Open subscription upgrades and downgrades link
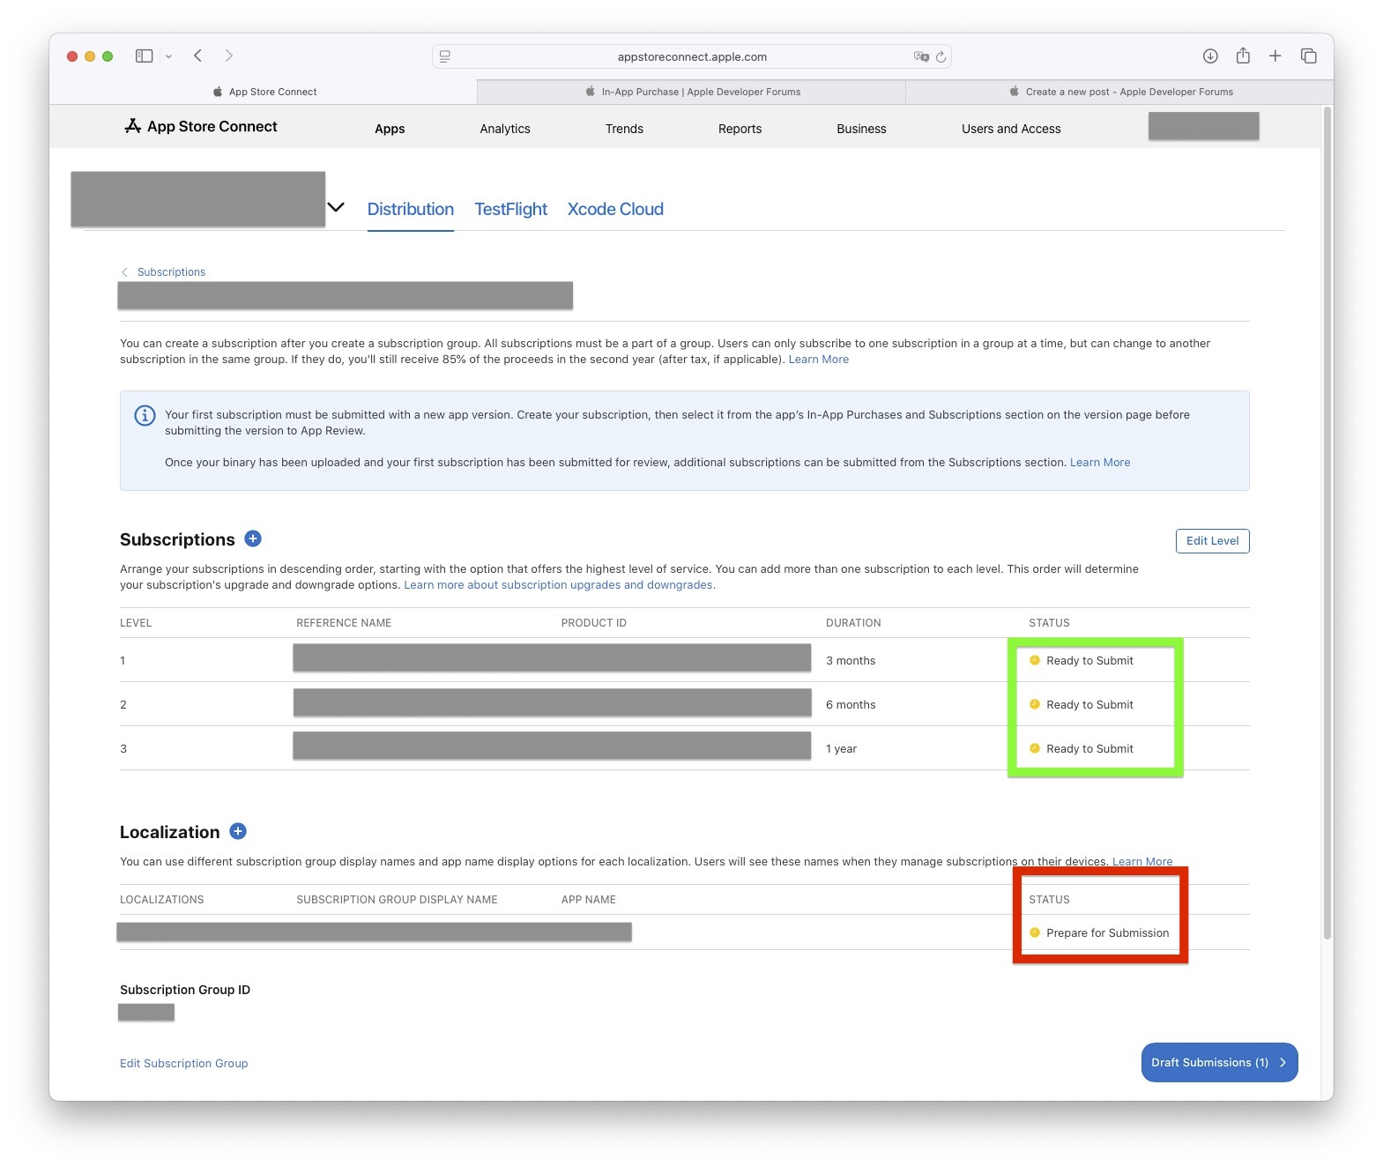The width and height of the screenshot is (1383, 1166). (560, 585)
